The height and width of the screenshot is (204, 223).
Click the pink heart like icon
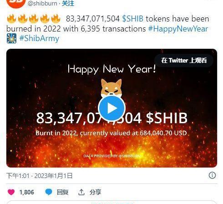pyautogui.click(x=11, y=192)
